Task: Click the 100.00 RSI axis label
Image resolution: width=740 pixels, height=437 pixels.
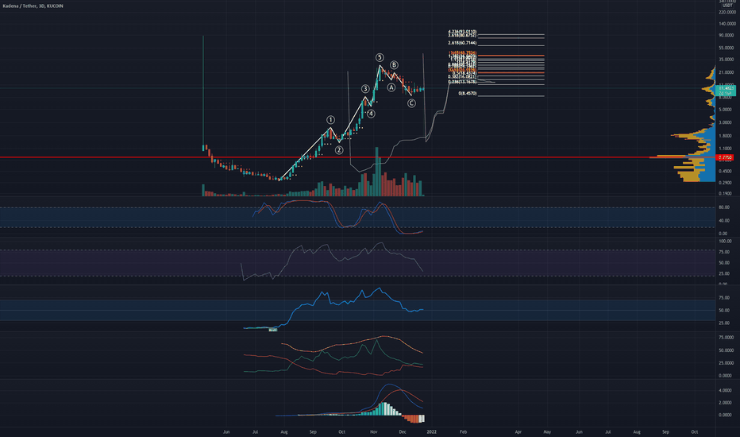Action: click(725, 242)
